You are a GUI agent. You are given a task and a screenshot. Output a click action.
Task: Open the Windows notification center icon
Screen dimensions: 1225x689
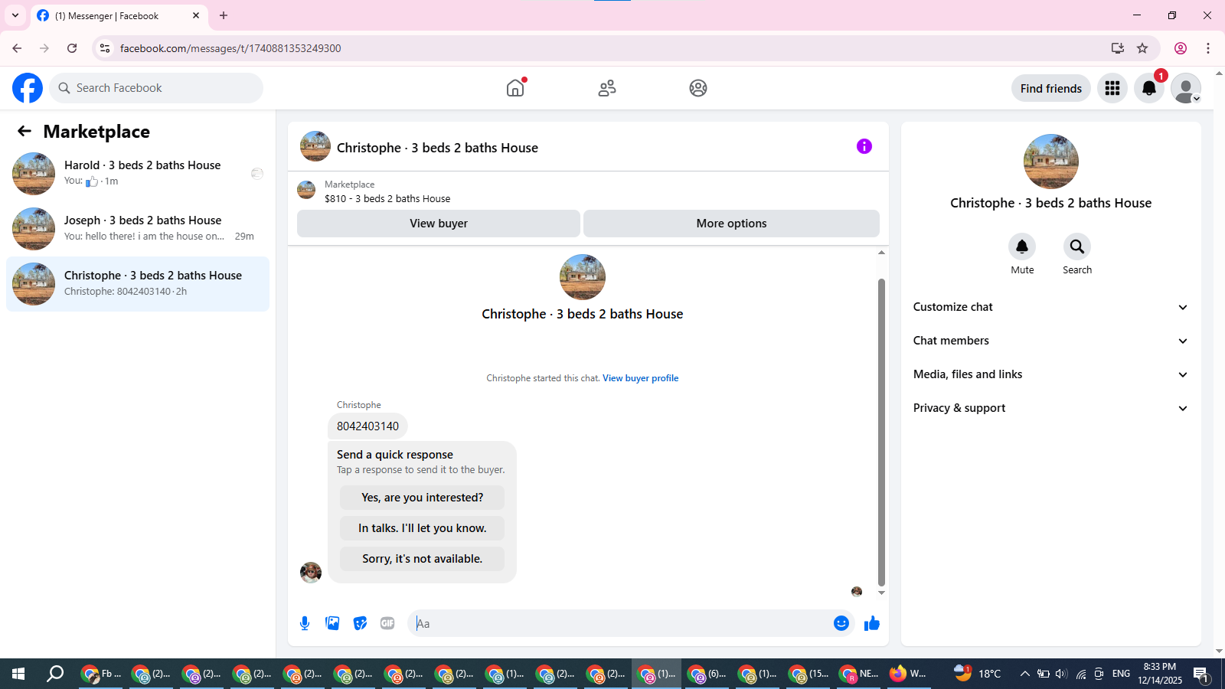(1200, 674)
